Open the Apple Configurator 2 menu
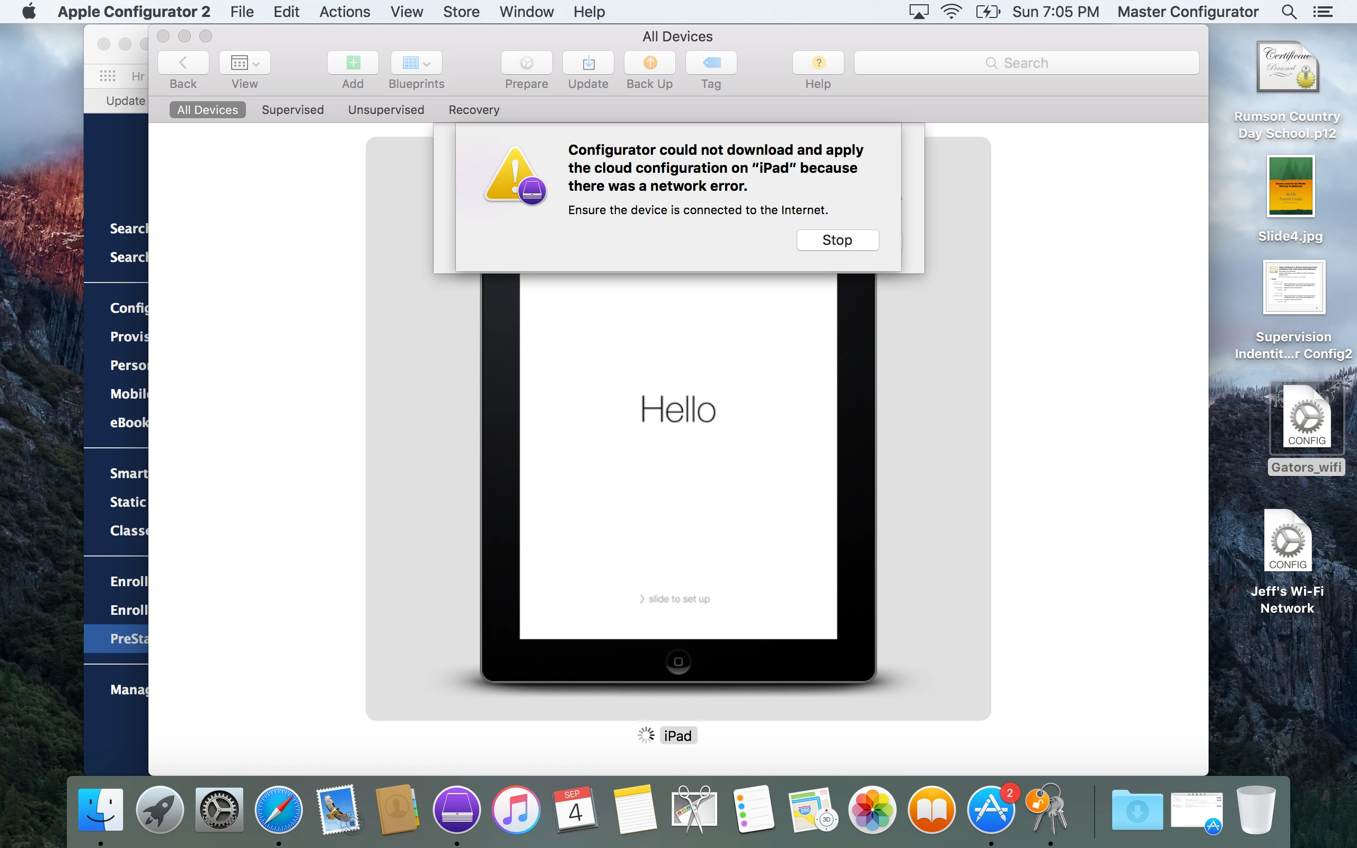 [x=134, y=11]
